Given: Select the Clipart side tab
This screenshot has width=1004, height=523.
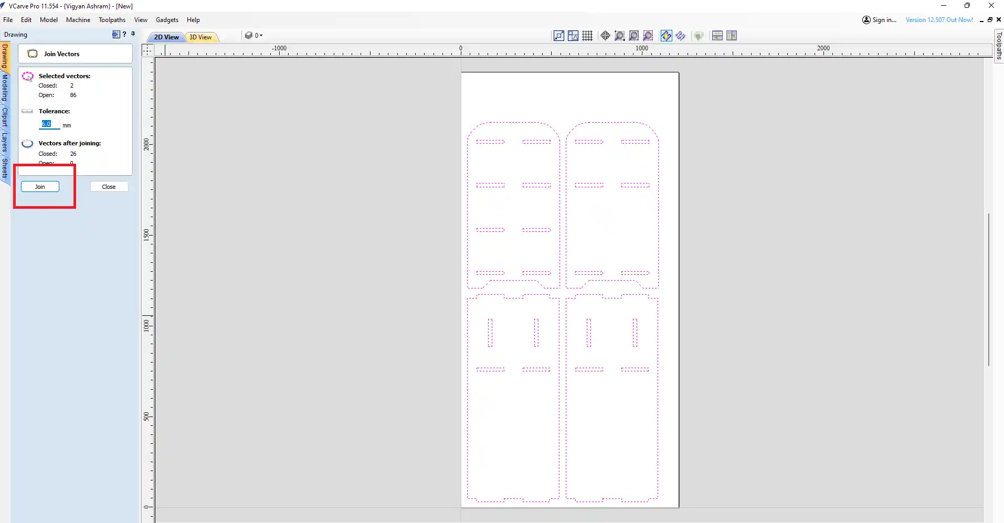Looking at the screenshot, I should click(5, 118).
